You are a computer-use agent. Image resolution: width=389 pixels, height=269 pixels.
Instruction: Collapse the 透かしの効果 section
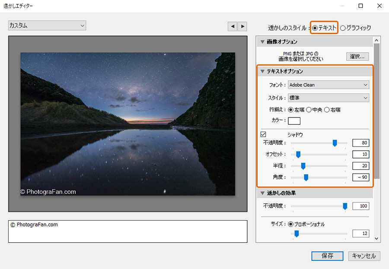pos(262,193)
